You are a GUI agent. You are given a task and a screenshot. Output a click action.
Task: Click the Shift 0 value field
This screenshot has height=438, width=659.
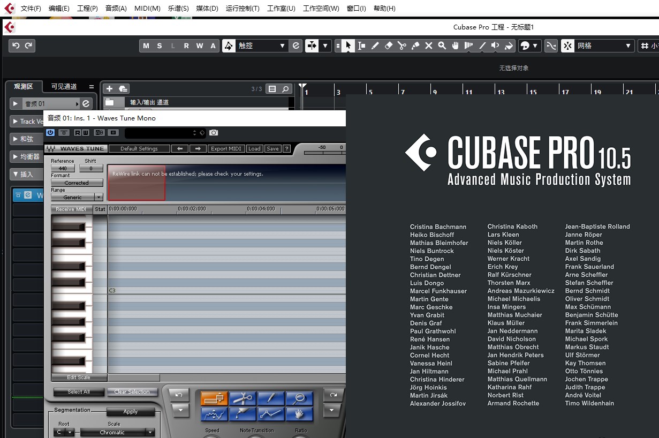[x=91, y=169]
